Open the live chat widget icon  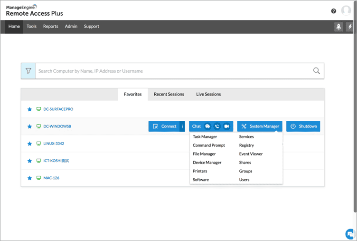pos(350,234)
